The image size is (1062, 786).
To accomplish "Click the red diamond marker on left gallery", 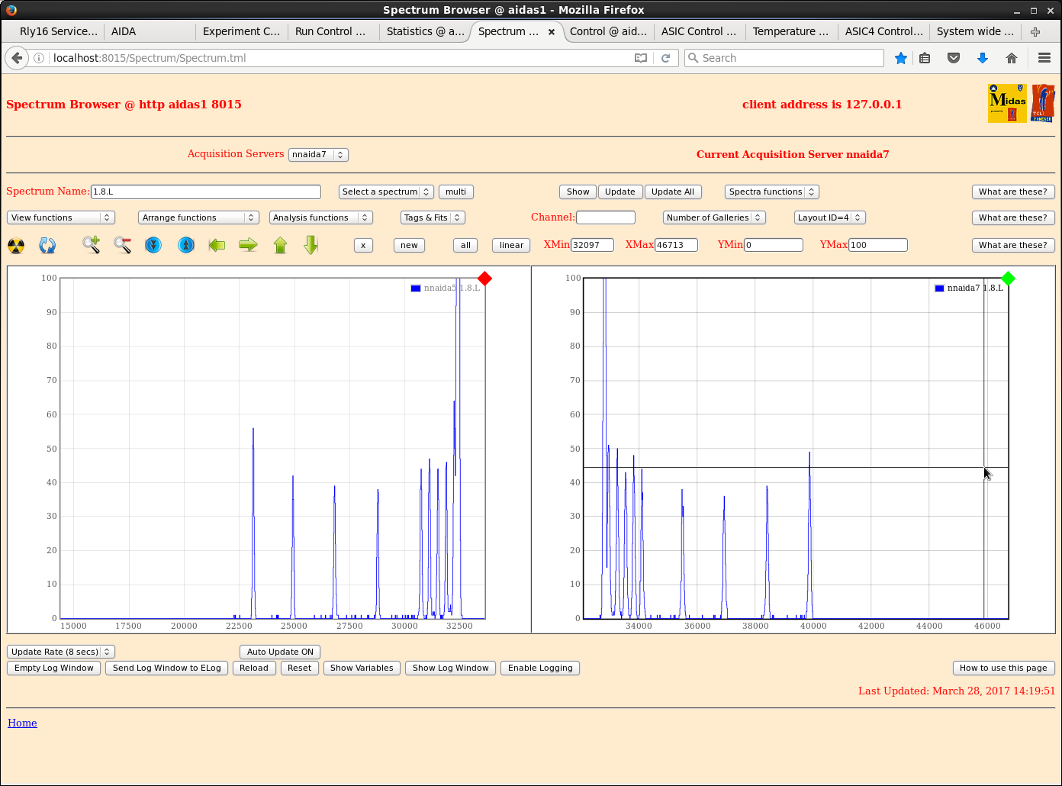I will click(x=484, y=279).
